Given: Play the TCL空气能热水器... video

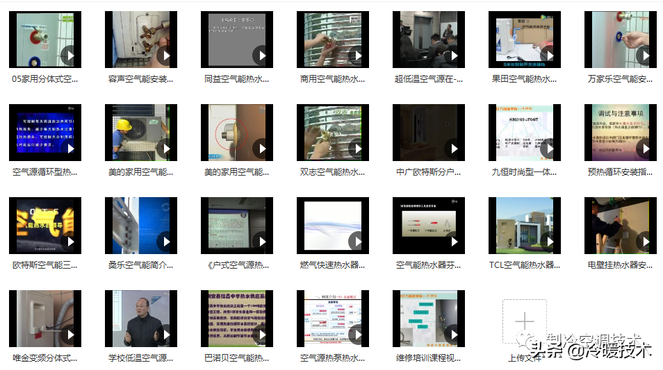Looking at the screenshot, I should pyautogui.click(x=549, y=242).
